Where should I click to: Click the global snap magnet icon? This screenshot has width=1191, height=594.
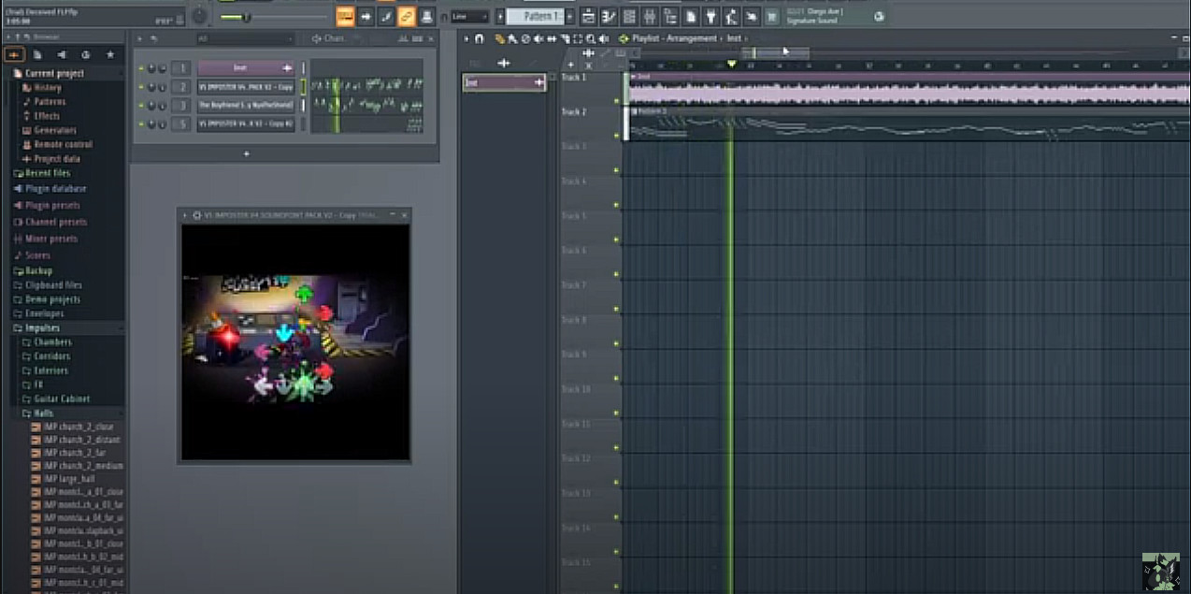click(444, 16)
